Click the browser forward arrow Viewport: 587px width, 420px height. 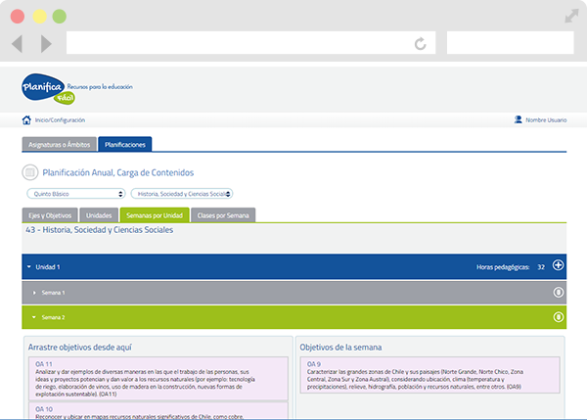click(46, 44)
